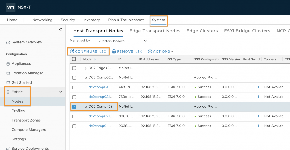Screen dimensions: 290x150
Task: Click the System Overview gauge icon
Action: [8, 43]
